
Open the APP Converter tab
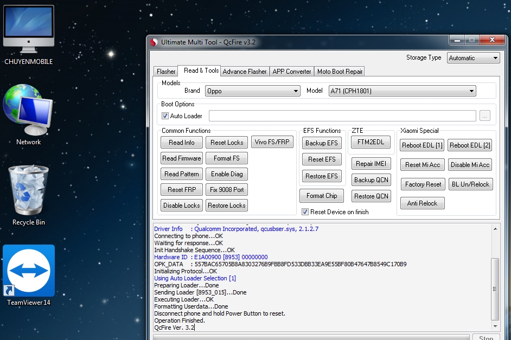pos(292,72)
